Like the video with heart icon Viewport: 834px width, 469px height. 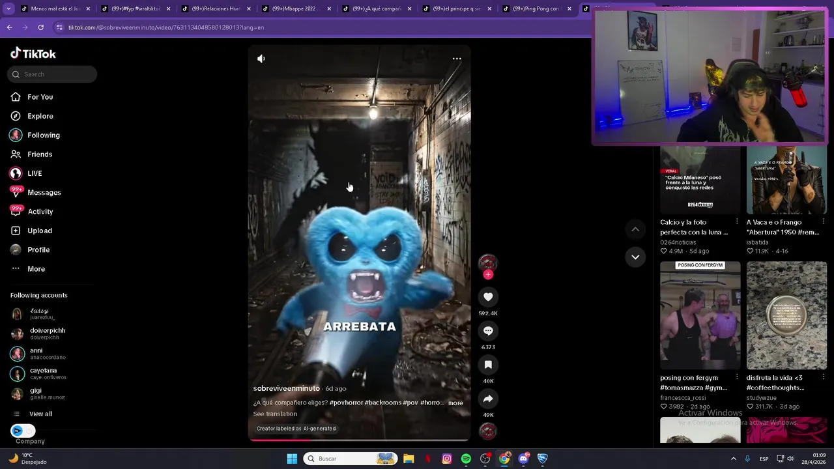tap(488, 297)
